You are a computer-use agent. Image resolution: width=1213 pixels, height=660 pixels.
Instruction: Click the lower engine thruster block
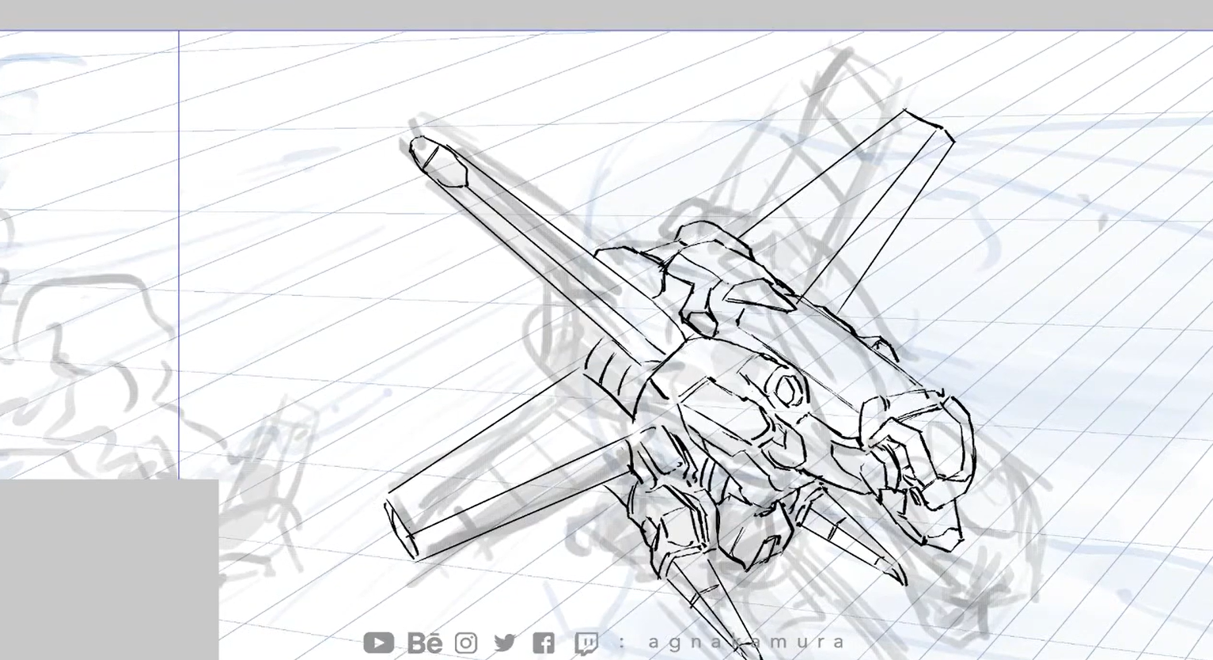pyautogui.click(x=760, y=532)
